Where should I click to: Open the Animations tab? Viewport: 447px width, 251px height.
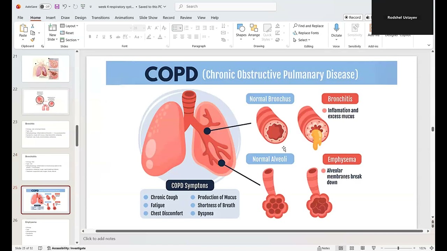click(124, 17)
